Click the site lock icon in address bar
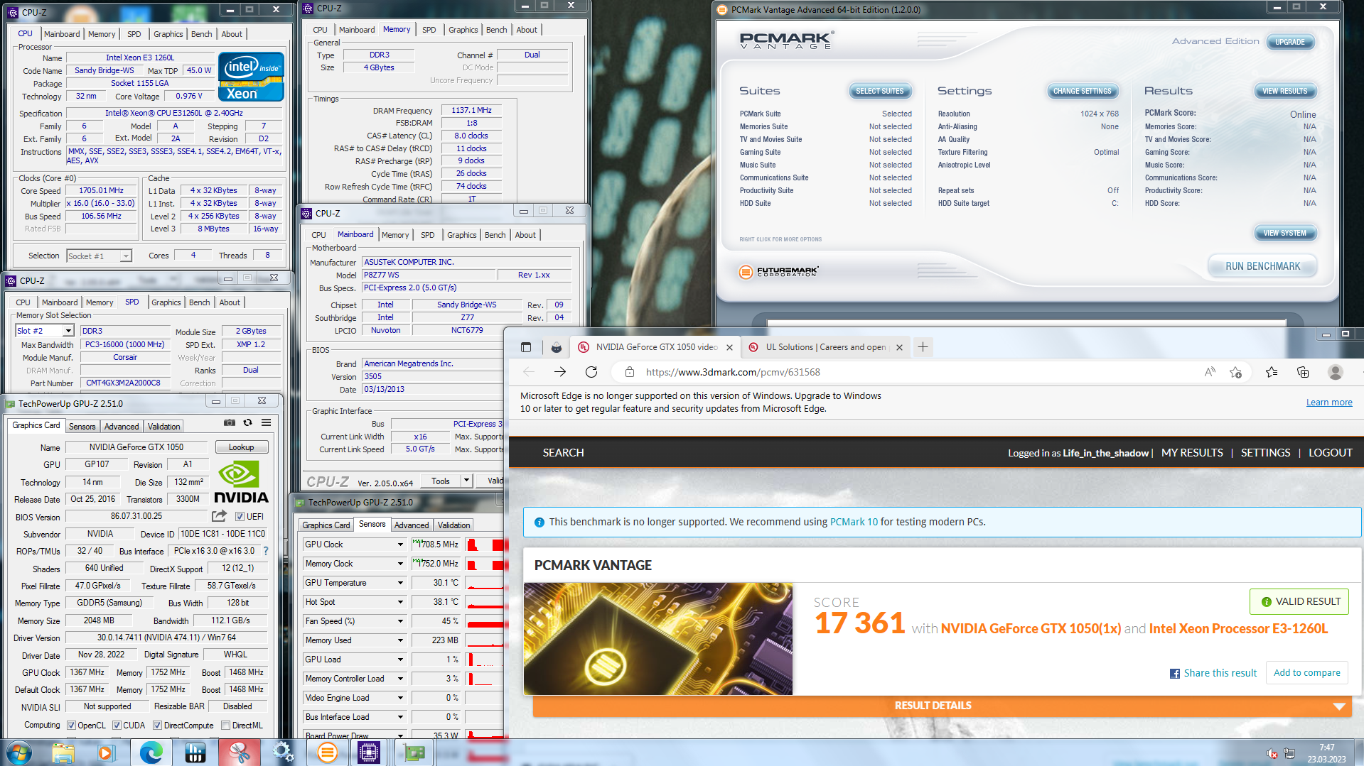 [x=629, y=372]
